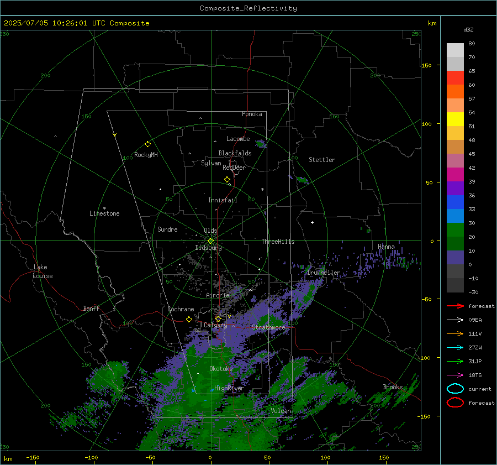The width and height of the screenshot is (497, 465).
Task: Click the Airdrie city label
Action: pos(218,295)
